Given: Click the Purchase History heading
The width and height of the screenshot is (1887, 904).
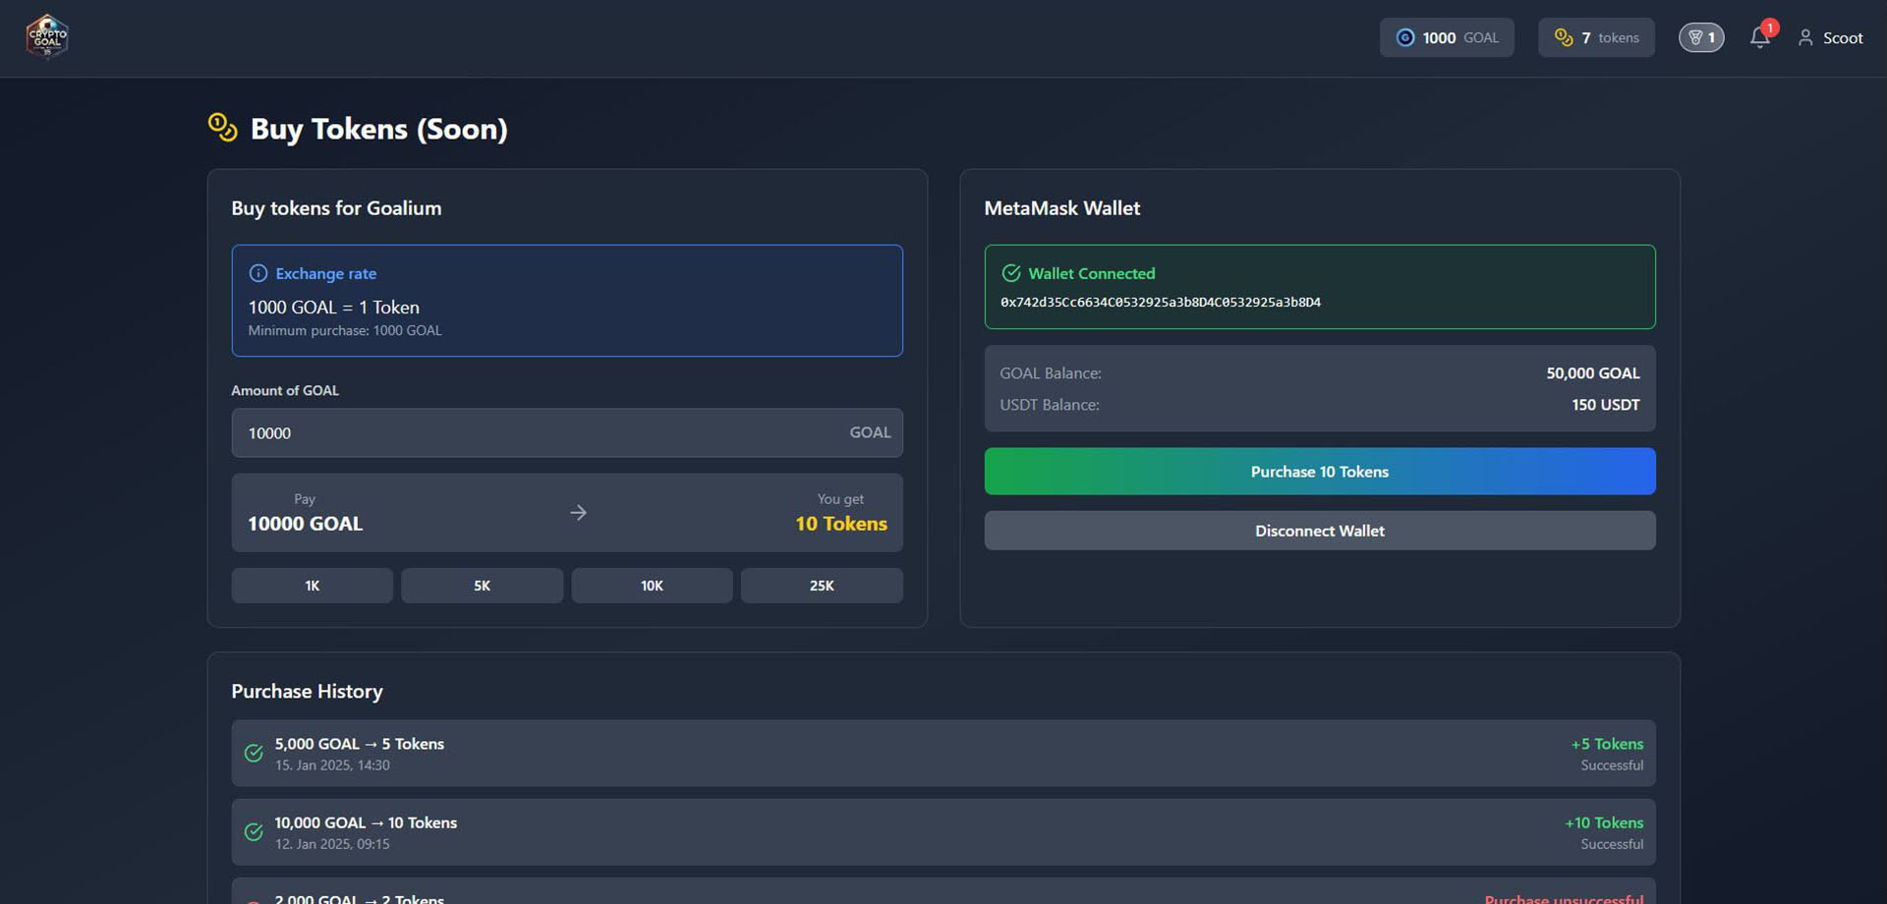Looking at the screenshot, I should 307,691.
